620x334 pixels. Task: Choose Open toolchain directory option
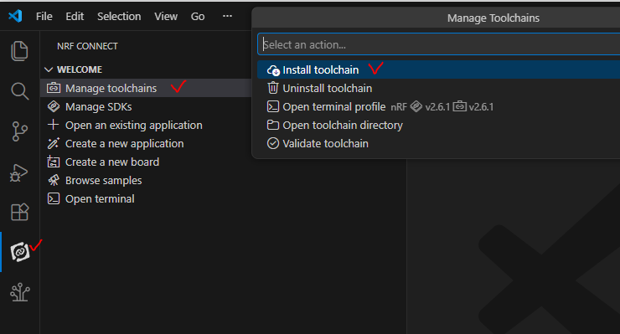[x=438, y=125]
